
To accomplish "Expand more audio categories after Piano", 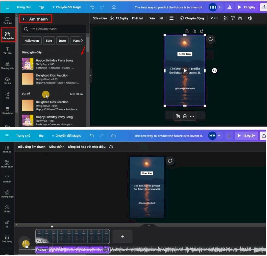I will tap(82, 41).
